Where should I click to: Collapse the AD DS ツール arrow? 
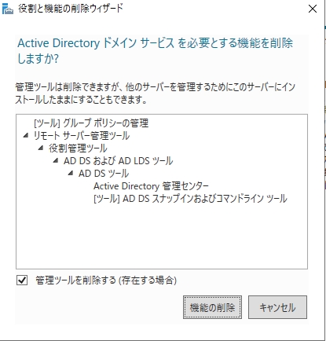[71, 173]
